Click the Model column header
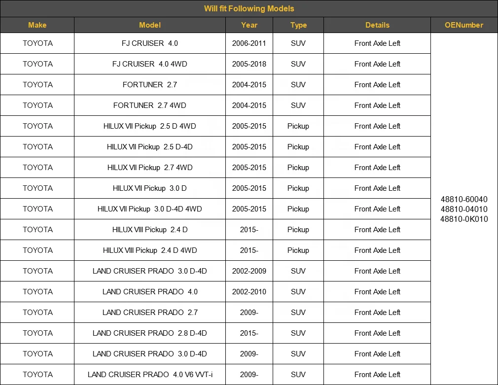The image size is (498, 385). 150,25
